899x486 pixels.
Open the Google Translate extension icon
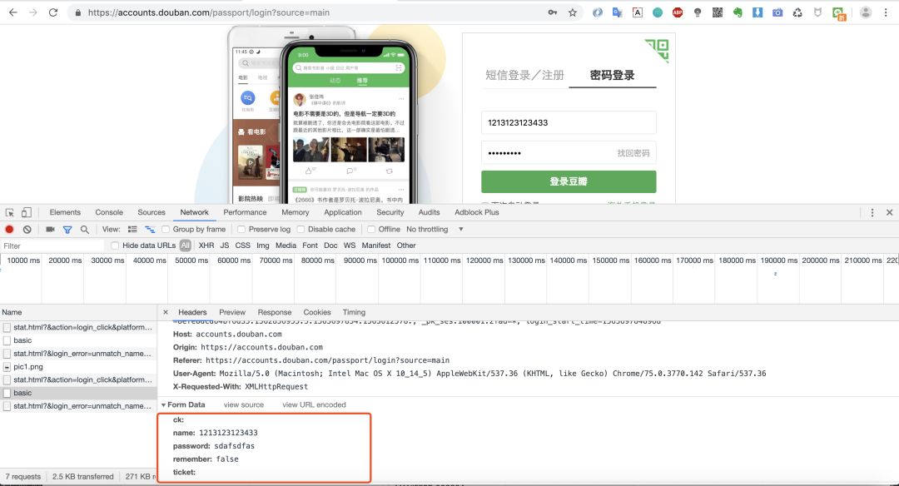[618, 12]
